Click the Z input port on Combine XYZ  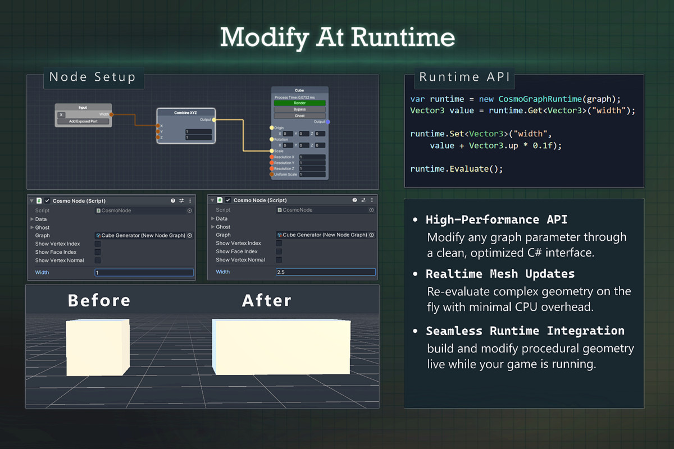click(x=158, y=138)
